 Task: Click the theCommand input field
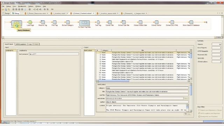click(x=54, y=54)
